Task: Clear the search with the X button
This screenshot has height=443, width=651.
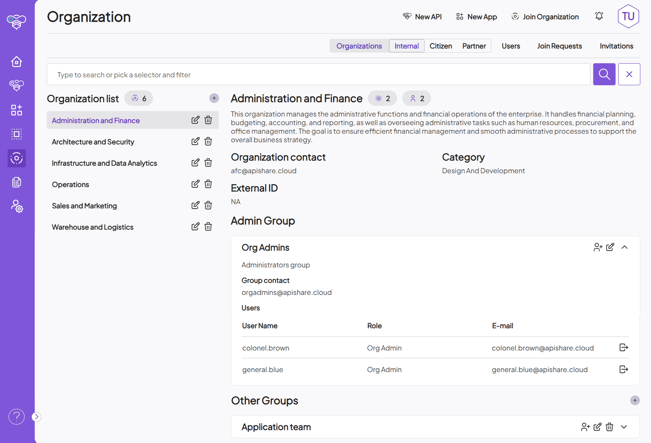Action: tap(629, 74)
